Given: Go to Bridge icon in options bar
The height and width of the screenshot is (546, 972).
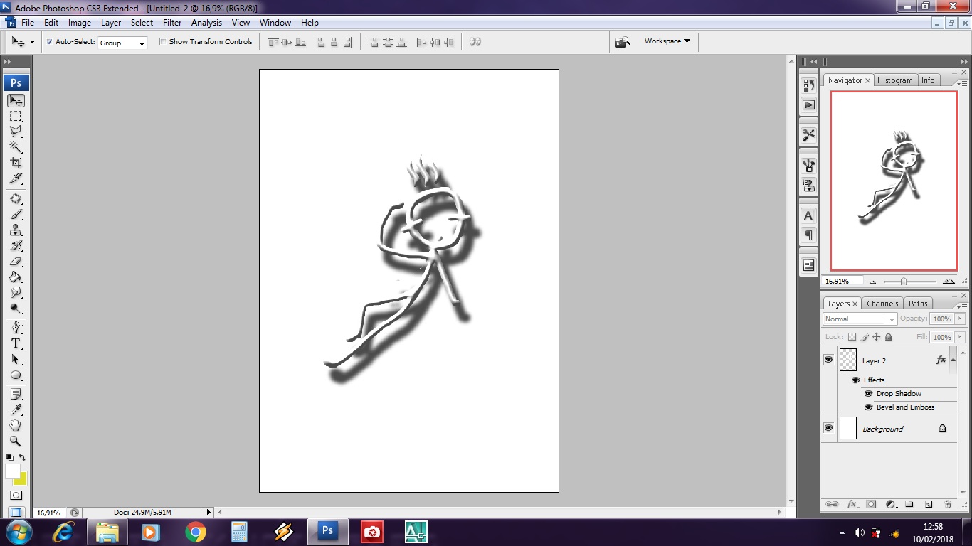Looking at the screenshot, I should [623, 42].
